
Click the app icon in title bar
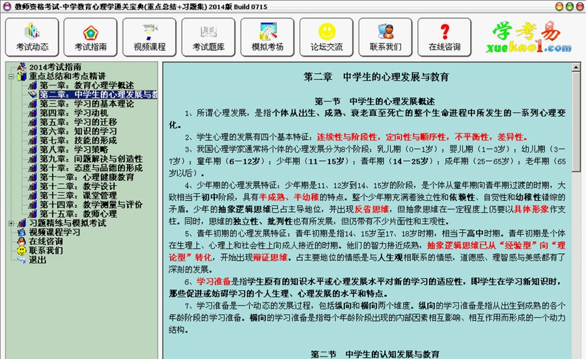coord(7,7)
